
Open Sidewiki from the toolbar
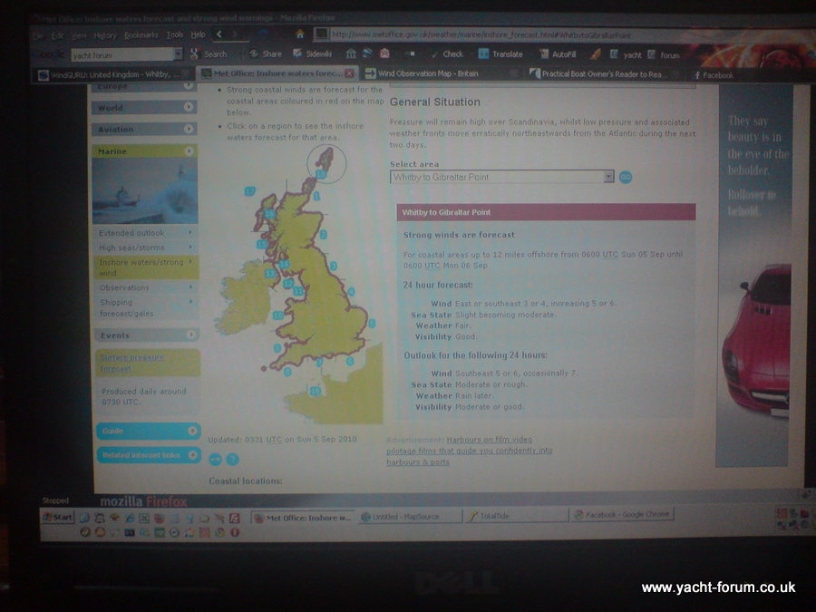click(x=312, y=53)
